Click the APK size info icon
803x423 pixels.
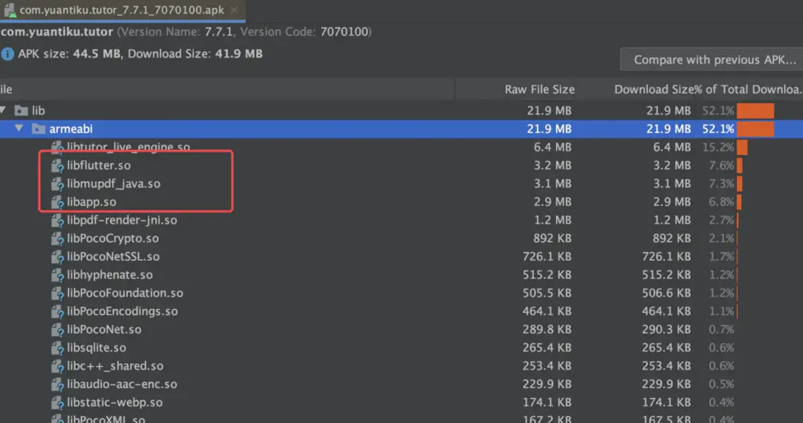coord(7,54)
